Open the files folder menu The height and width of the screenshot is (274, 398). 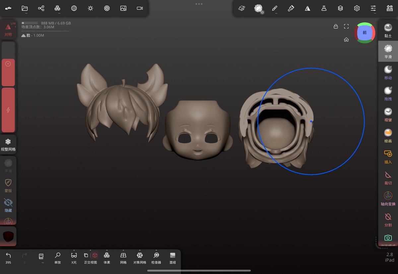tap(25, 8)
